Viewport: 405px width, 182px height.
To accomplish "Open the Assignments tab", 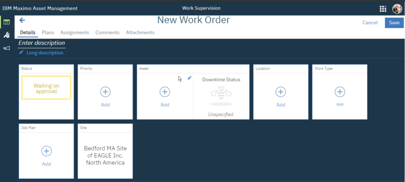I will pos(75,32).
